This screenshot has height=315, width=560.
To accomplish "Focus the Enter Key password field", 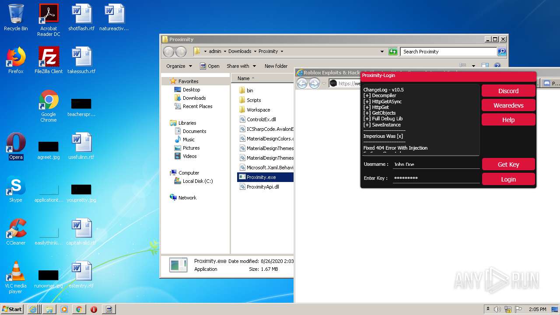I will coord(436,178).
